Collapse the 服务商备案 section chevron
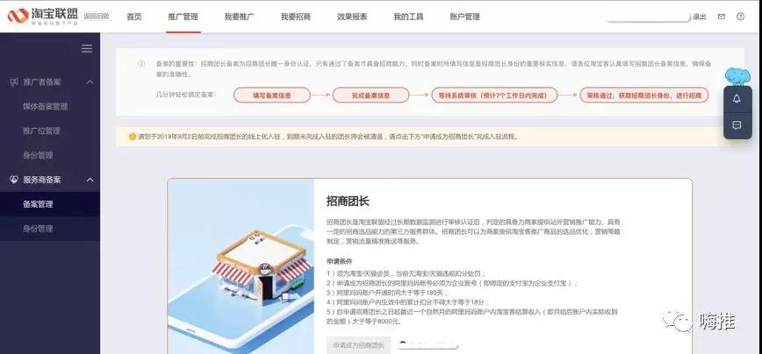762x354 pixels. pos(90,180)
